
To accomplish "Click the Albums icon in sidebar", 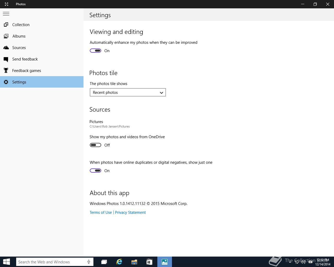I will [x=6, y=36].
